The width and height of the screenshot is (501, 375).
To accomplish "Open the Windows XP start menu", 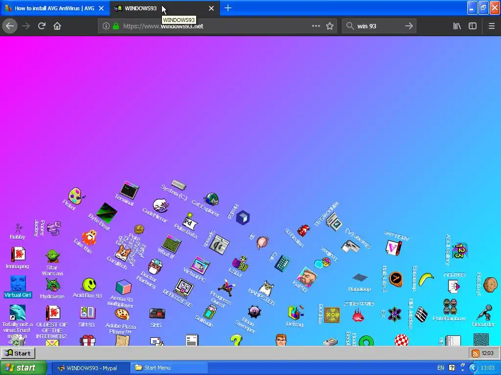I will 23,368.
